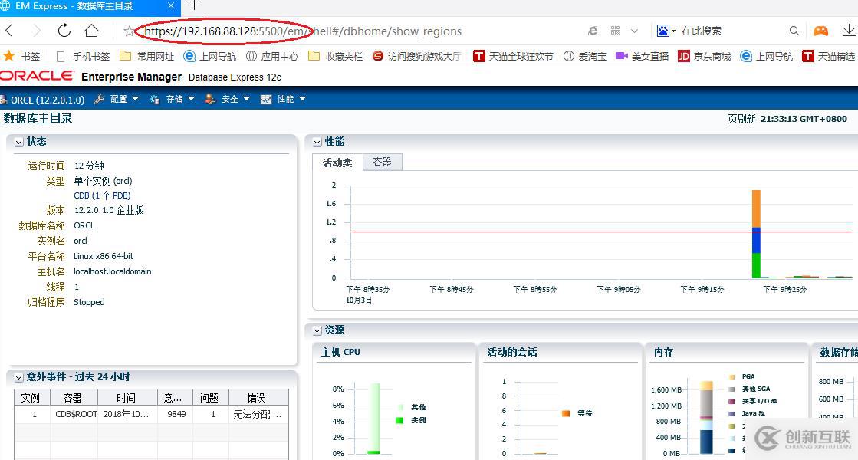Image resolution: width=858 pixels, height=460 pixels.
Task: Click the Oracle logo in header
Action: [x=36, y=75]
